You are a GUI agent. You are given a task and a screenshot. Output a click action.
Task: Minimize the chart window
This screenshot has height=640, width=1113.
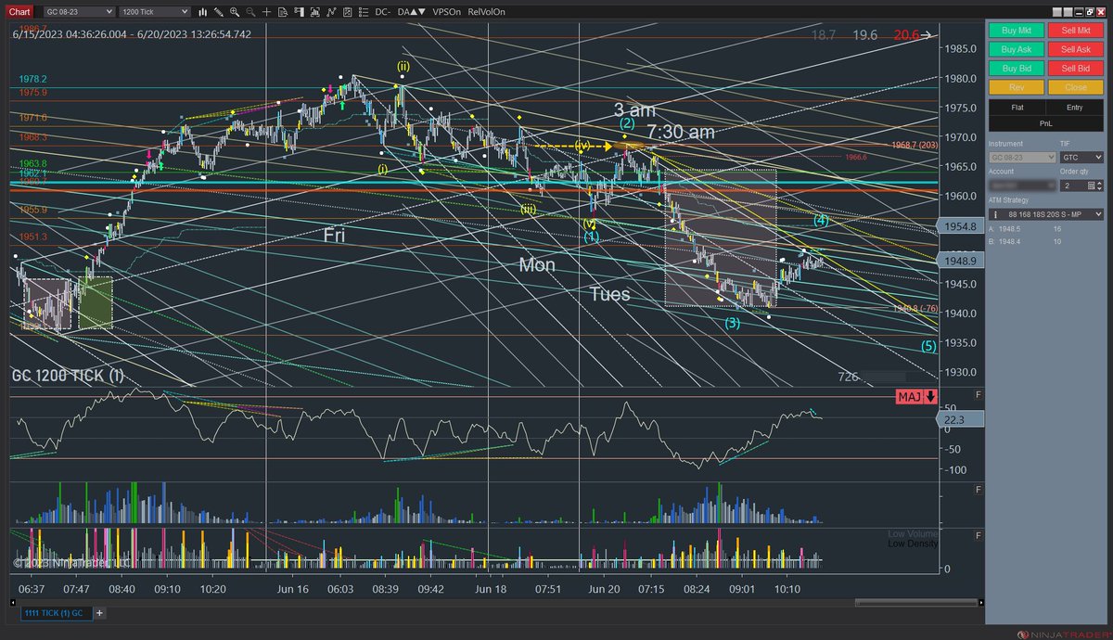click(x=1079, y=12)
